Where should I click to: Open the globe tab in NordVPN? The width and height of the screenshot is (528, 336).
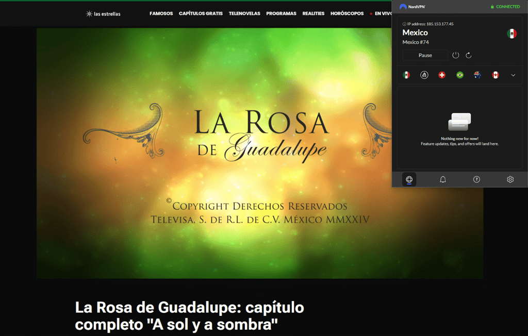click(409, 179)
